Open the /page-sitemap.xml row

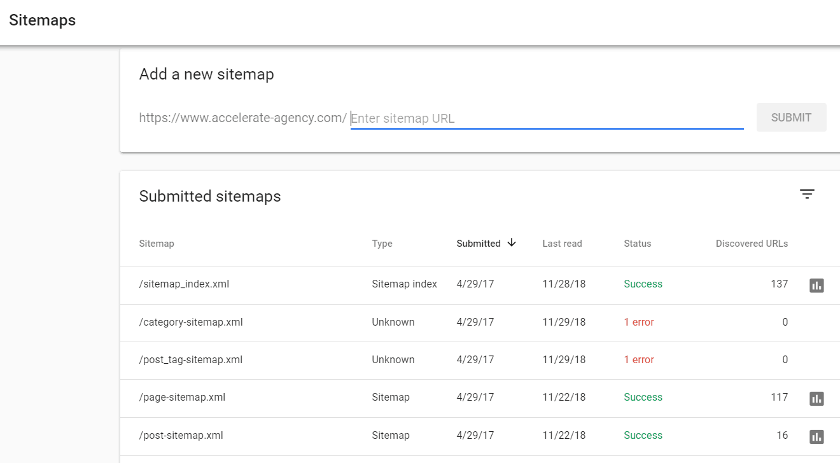[x=182, y=397]
